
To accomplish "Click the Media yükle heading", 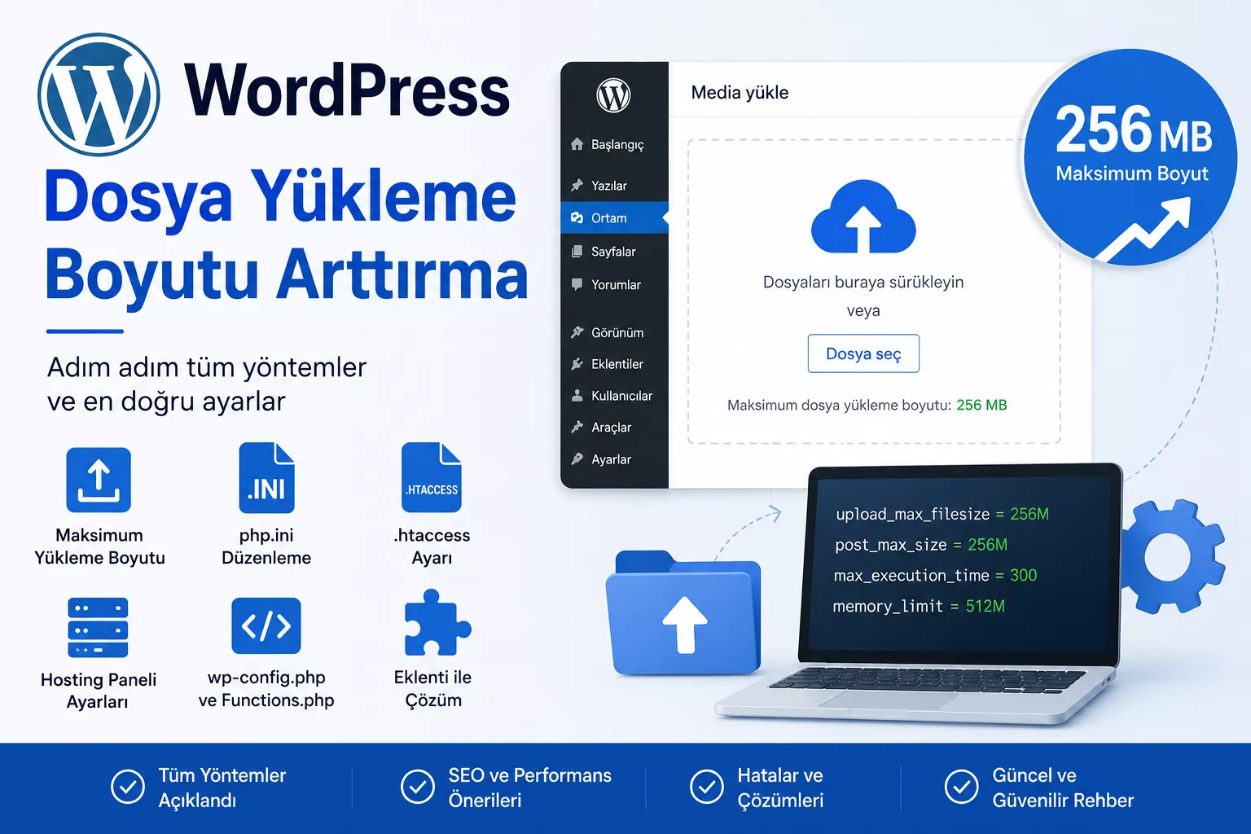I will [x=740, y=93].
